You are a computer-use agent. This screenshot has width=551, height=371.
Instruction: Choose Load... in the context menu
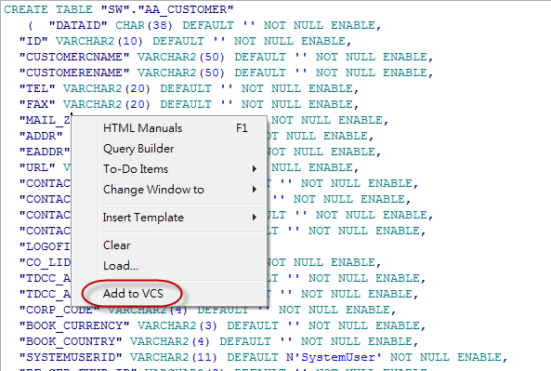(121, 266)
